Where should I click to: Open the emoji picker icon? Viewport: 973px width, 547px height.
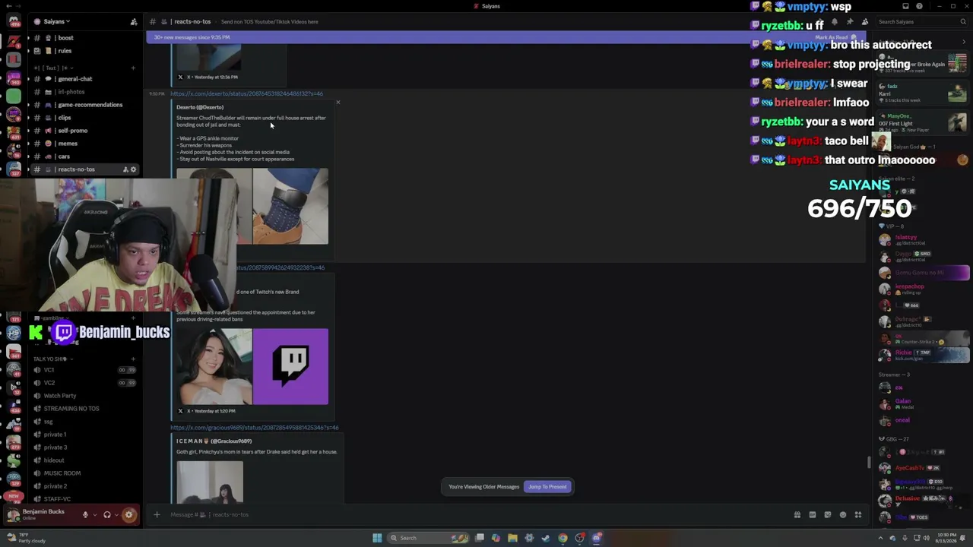(842, 514)
